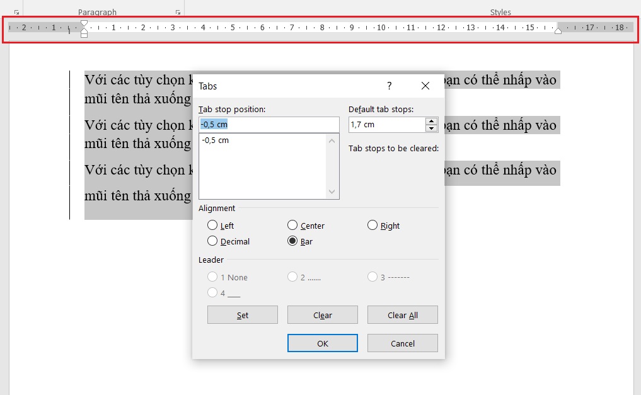Increase Default tab stops with the up stepper
This screenshot has width=641, height=395.
[432, 121]
